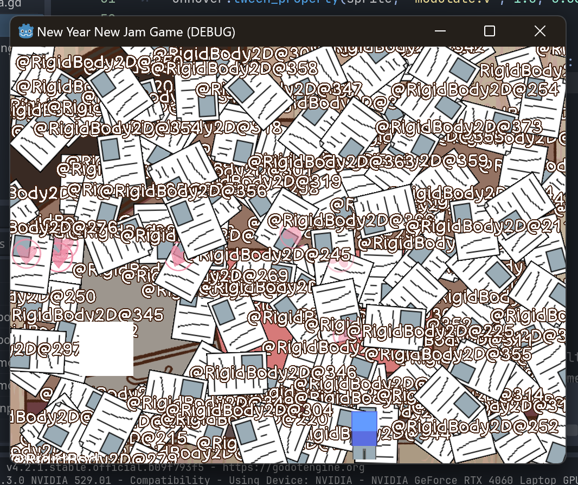Close the game debug window
578x485 pixels.
click(540, 31)
